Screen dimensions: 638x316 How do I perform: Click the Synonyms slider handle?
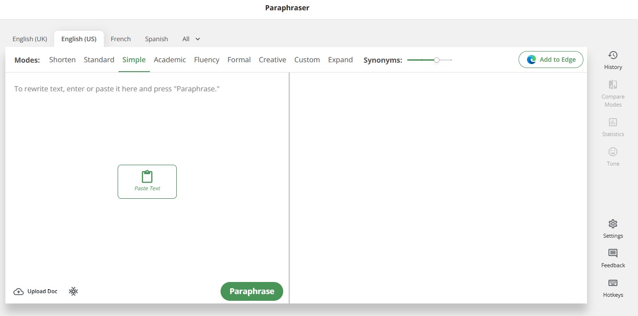pos(437,60)
